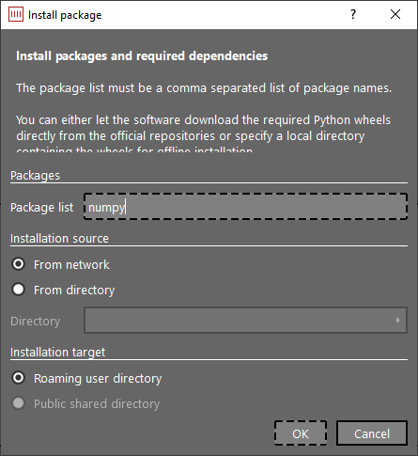Image resolution: width=418 pixels, height=456 pixels.
Task: Cancel the package installation dialog
Action: (x=372, y=433)
